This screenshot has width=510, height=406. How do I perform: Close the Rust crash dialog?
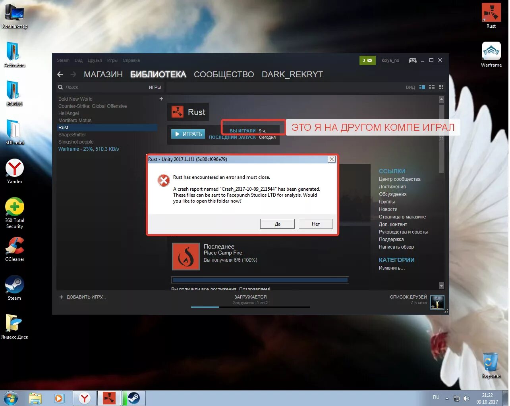point(332,159)
